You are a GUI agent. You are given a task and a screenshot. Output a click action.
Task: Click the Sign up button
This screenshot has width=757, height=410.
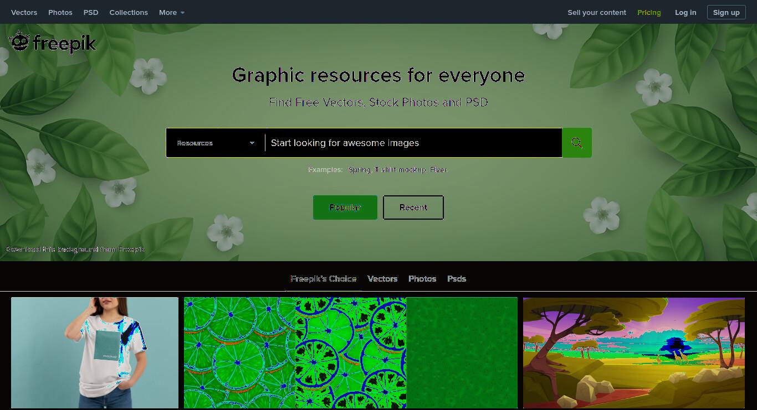click(x=726, y=12)
